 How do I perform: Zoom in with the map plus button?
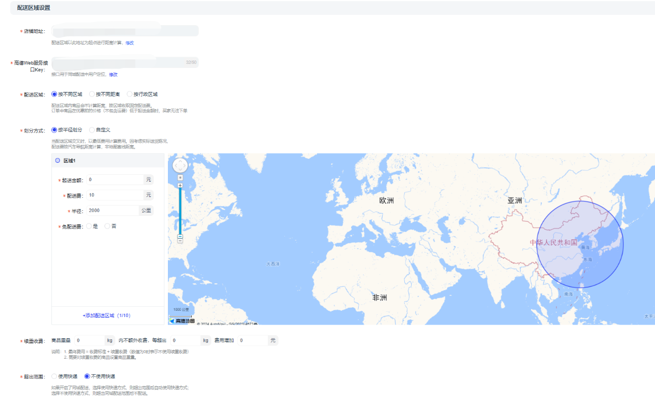[180, 186]
